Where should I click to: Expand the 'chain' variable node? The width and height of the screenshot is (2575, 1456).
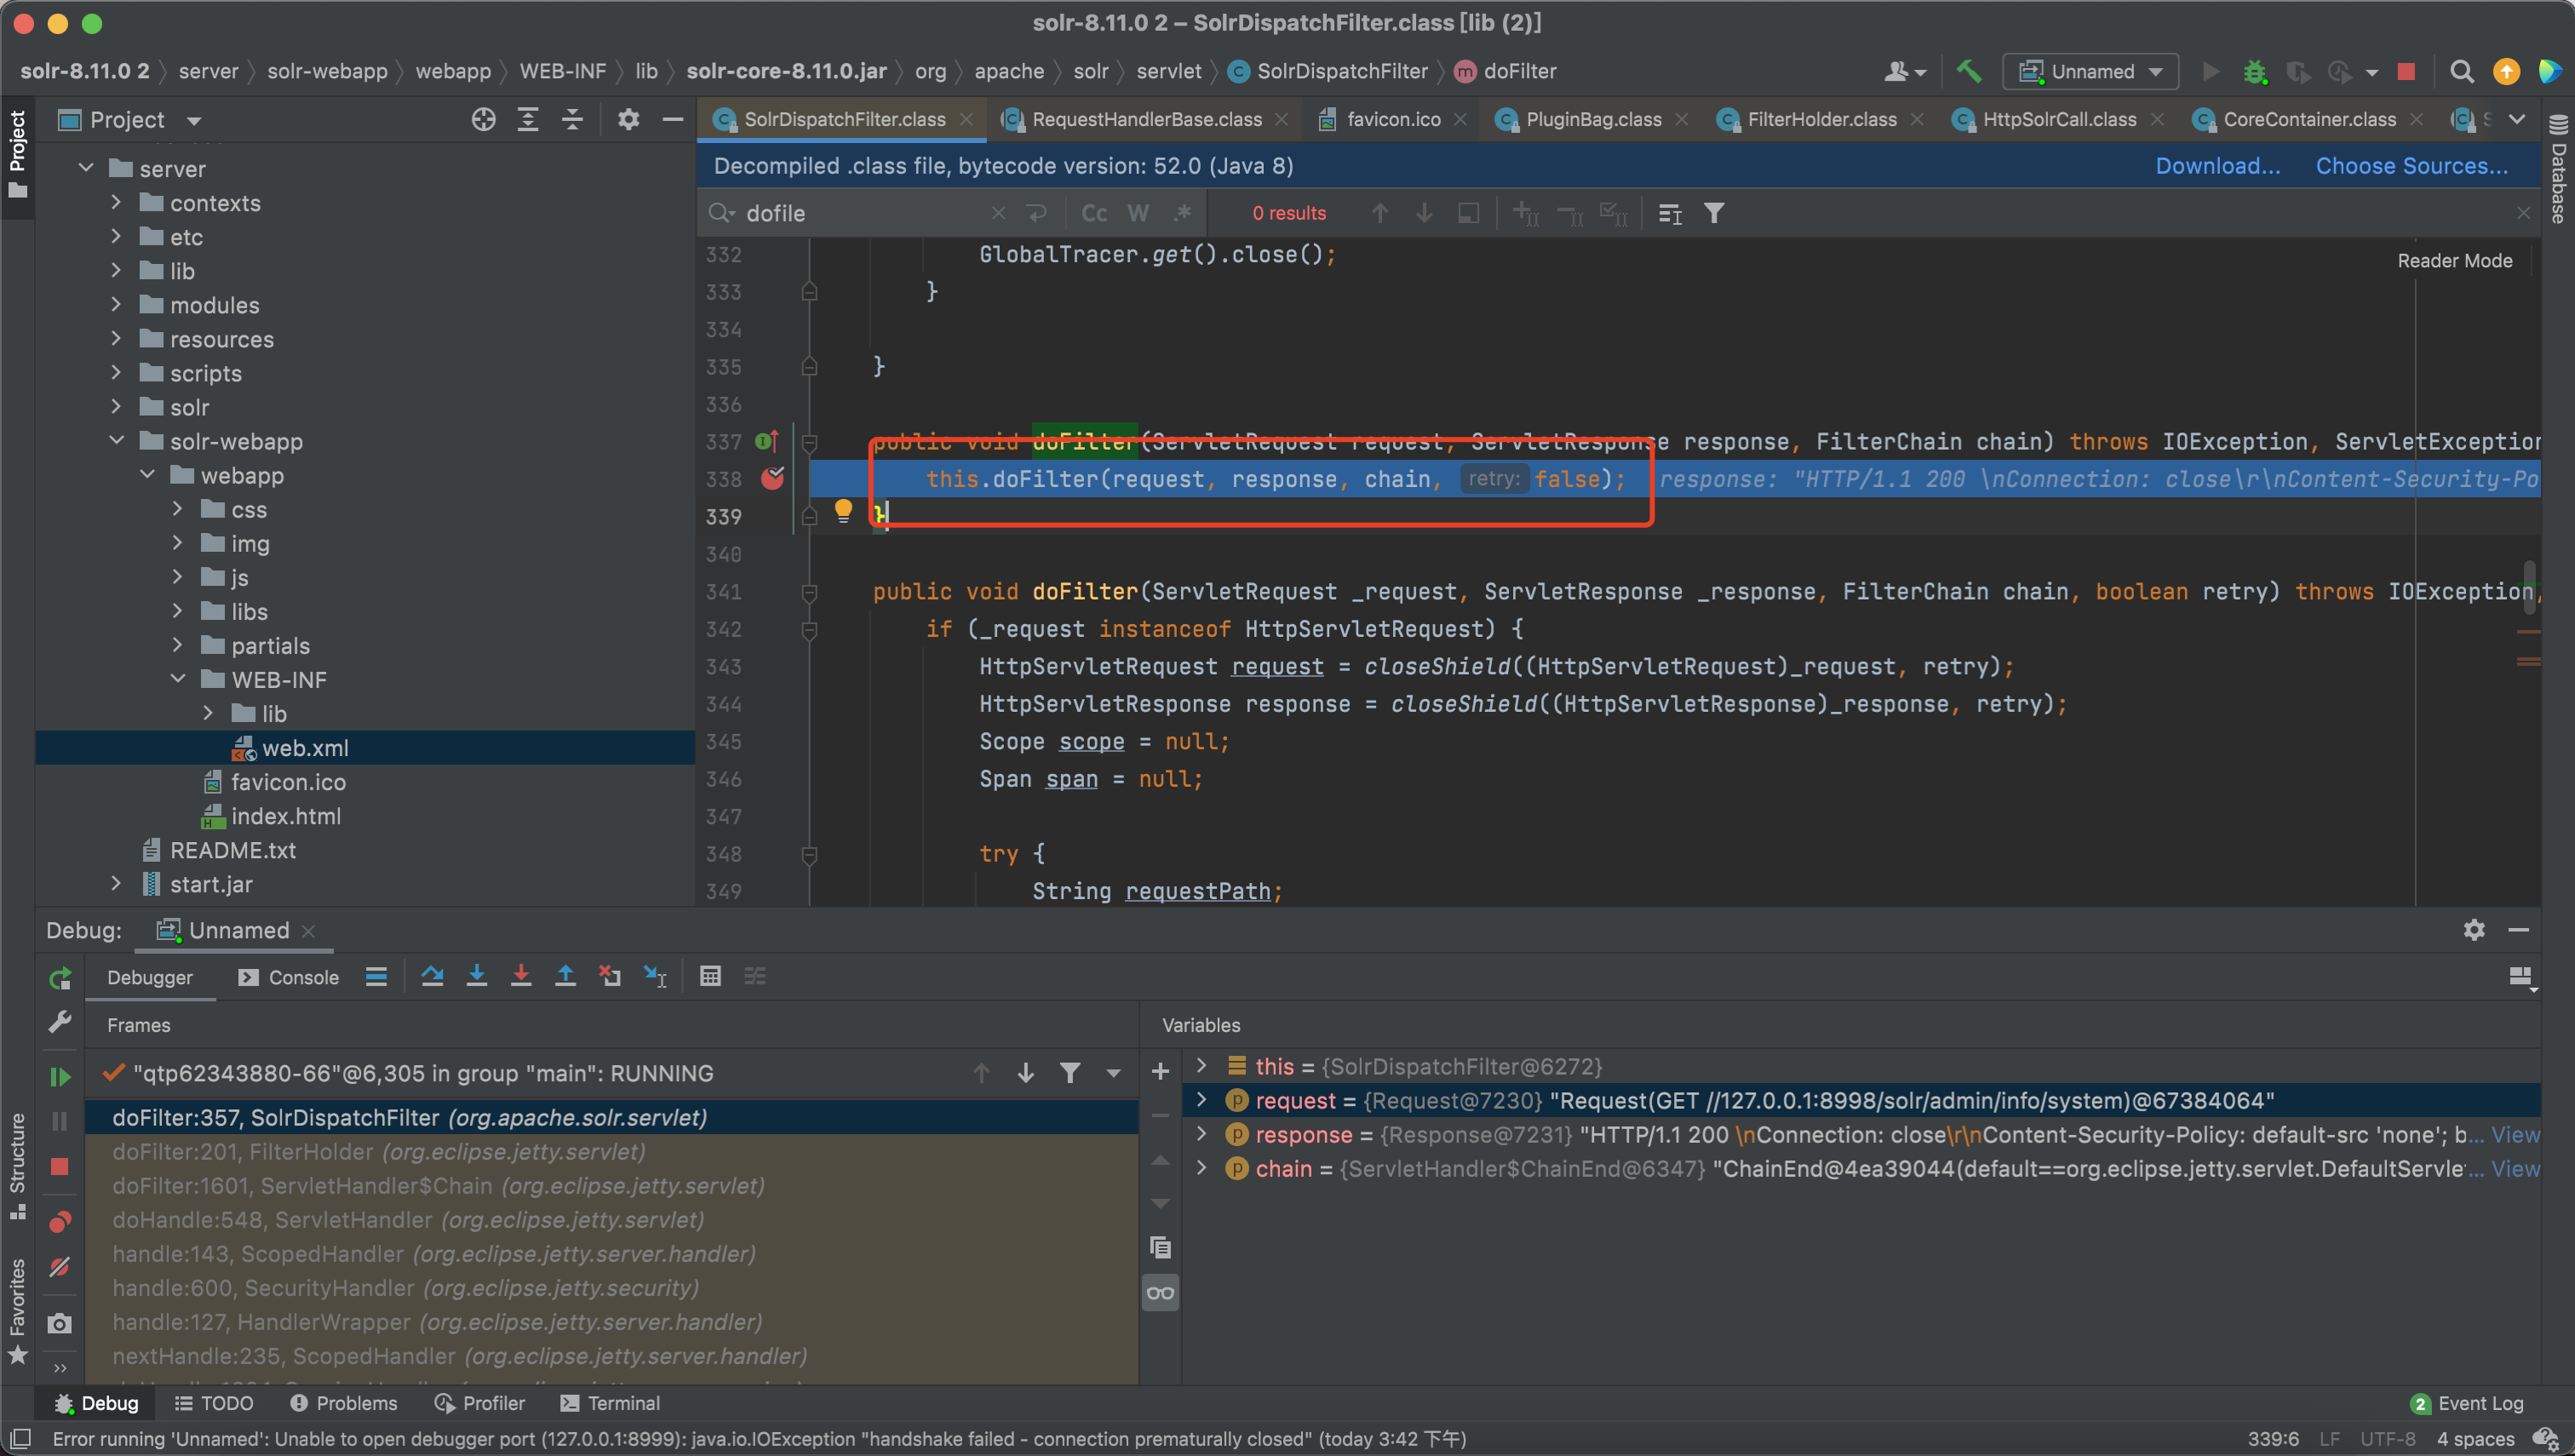(x=1201, y=1168)
